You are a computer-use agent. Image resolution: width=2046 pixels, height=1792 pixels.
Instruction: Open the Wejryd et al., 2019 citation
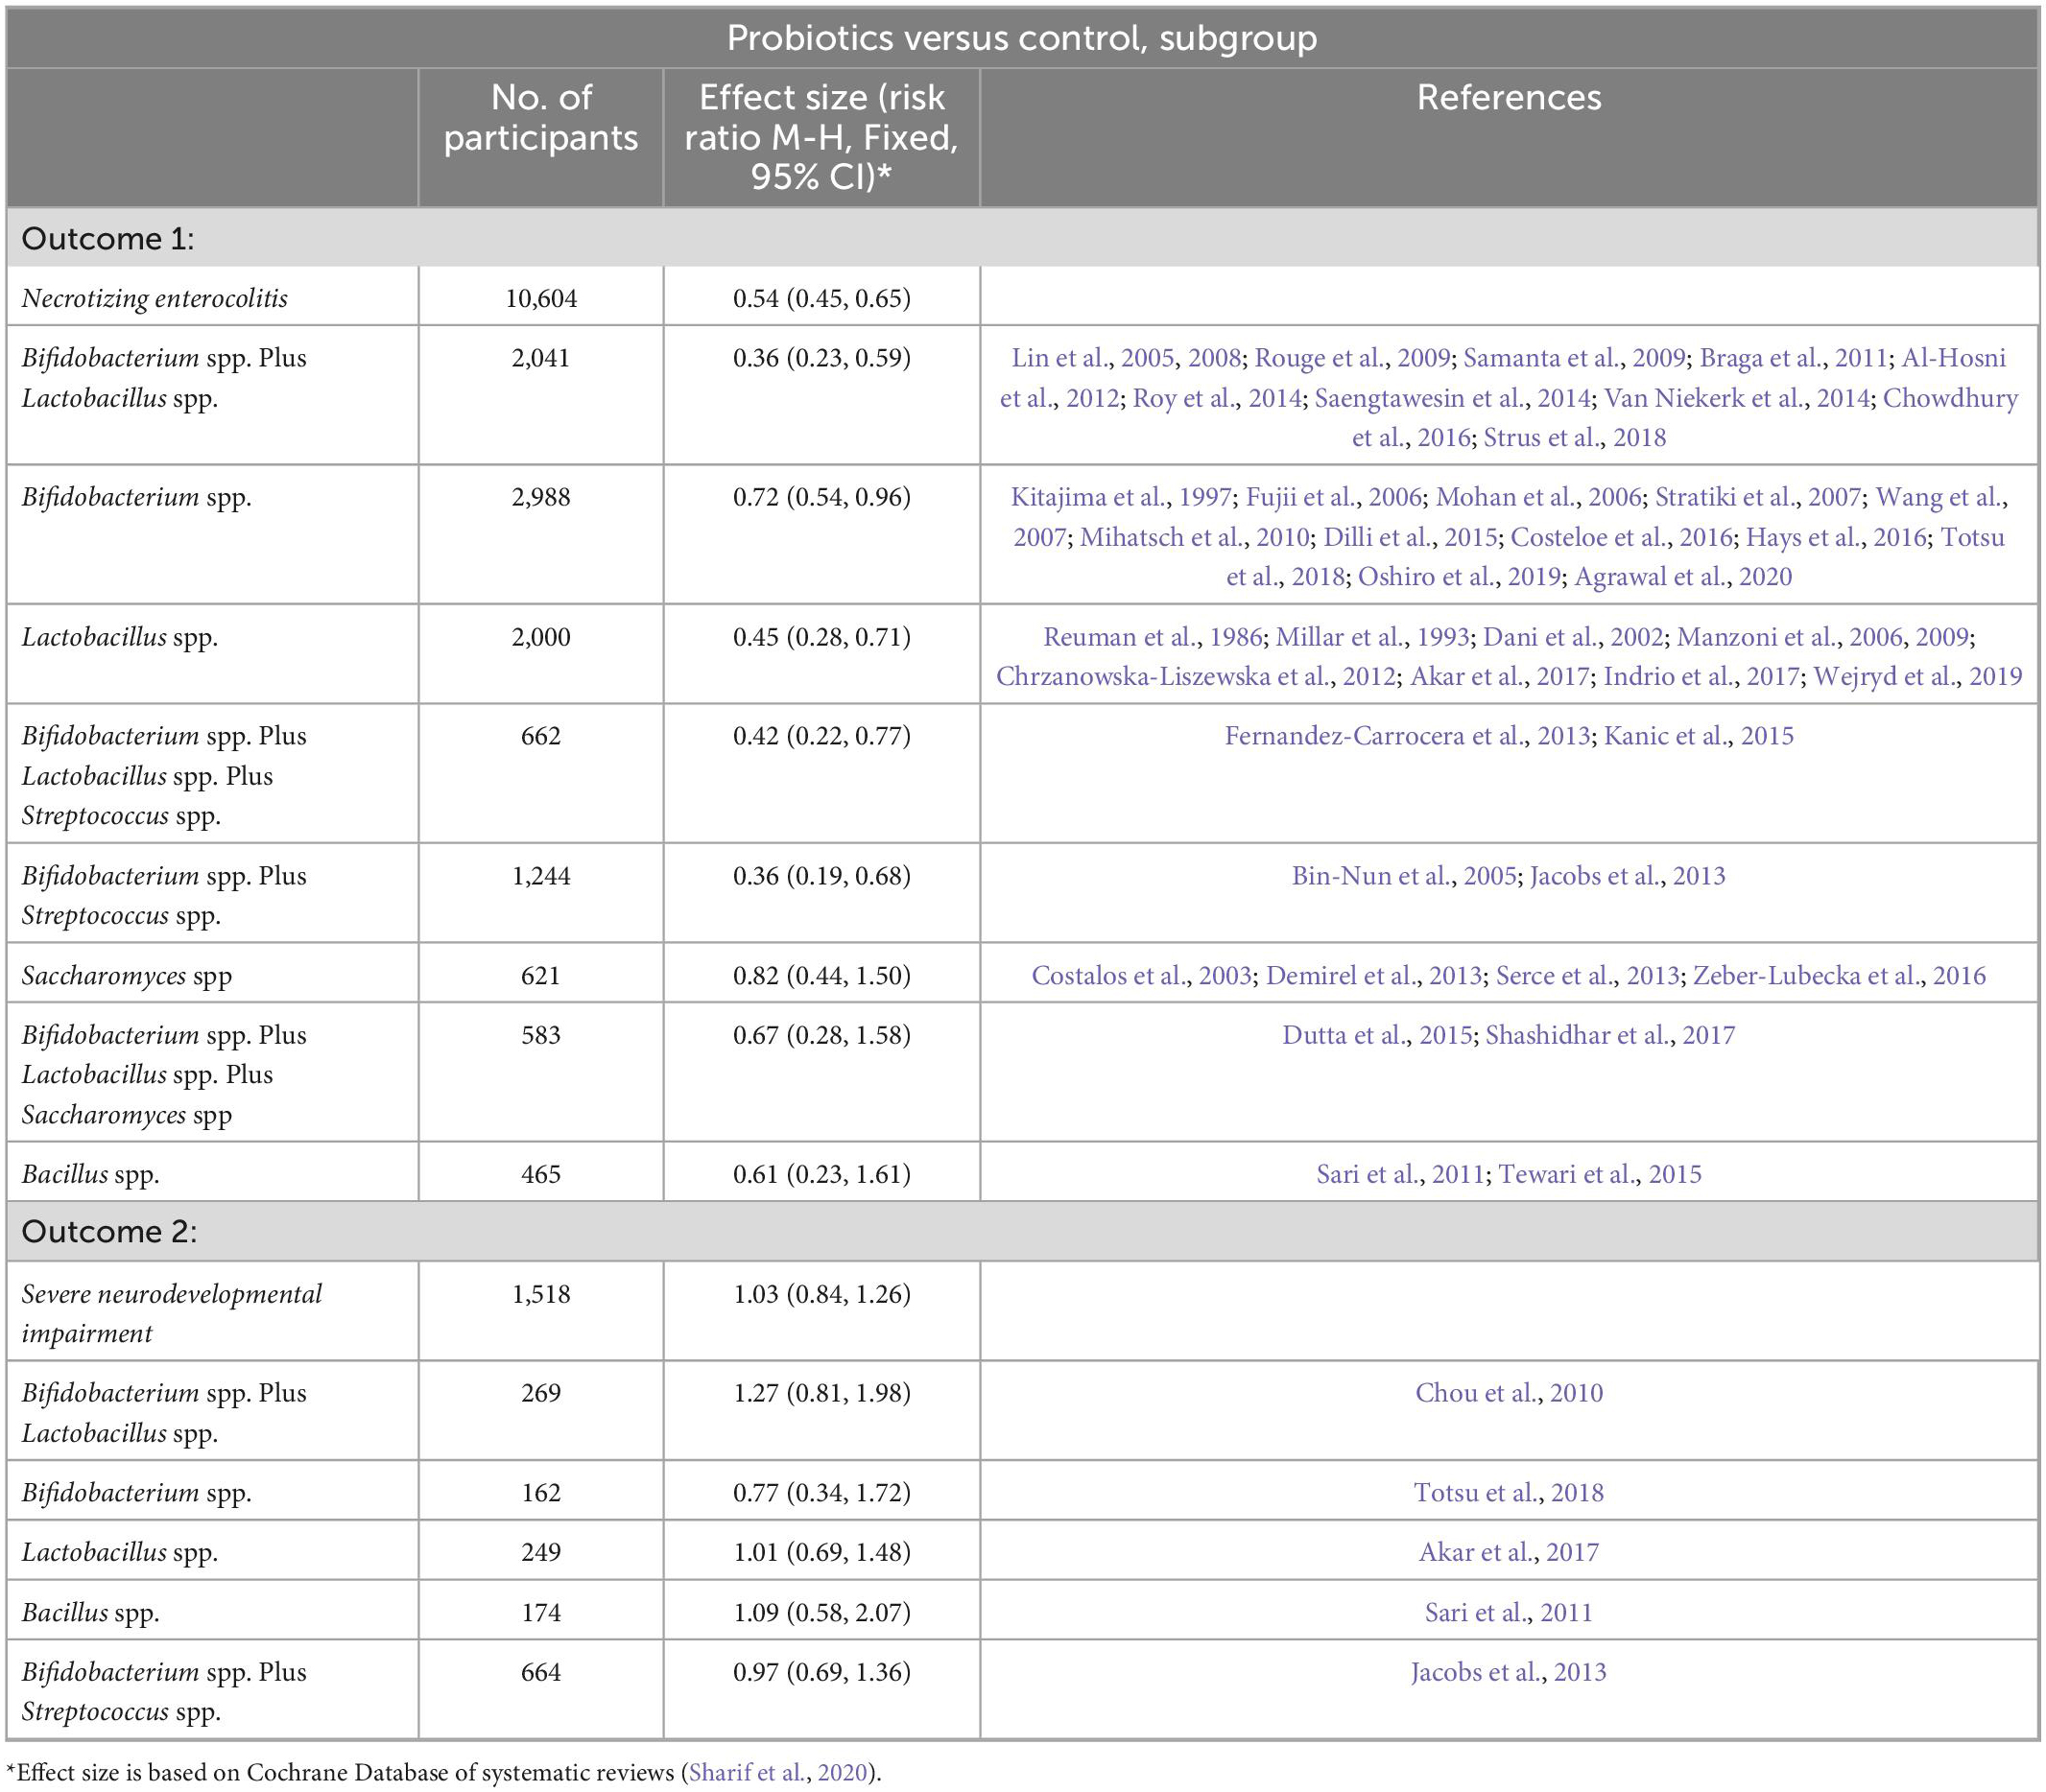coord(1918,677)
